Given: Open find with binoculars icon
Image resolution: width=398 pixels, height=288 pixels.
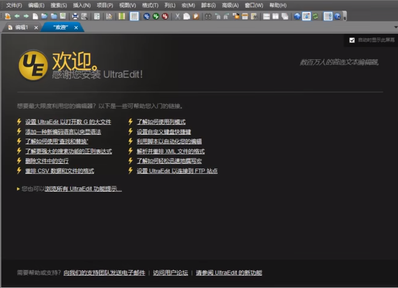Looking at the screenshot, I should [208, 16].
